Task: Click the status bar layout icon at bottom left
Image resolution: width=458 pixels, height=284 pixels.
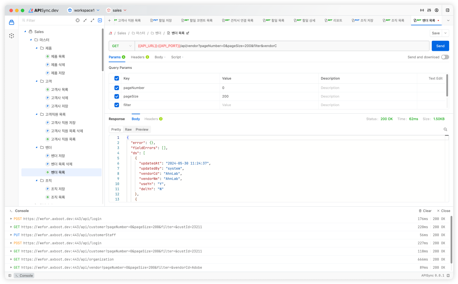Action: 10,275
